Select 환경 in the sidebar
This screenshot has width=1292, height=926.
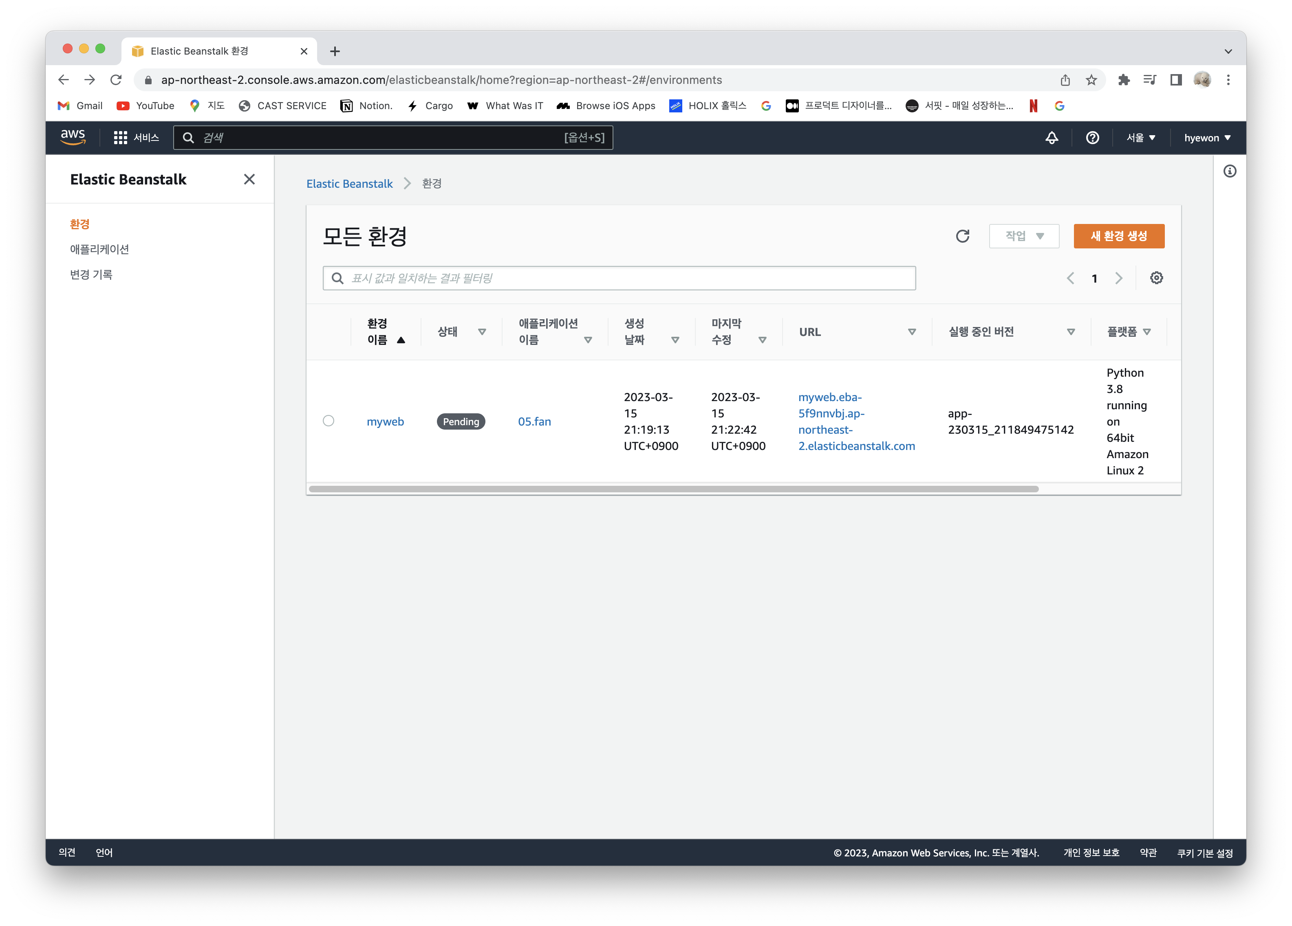coord(80,224)
